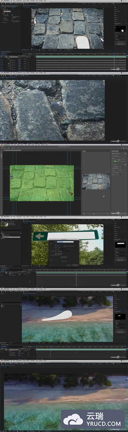The image size is (128, 432).
Task: Click green sampling overlay color swatch in Photoshop
Action: (x=115, y=161)
